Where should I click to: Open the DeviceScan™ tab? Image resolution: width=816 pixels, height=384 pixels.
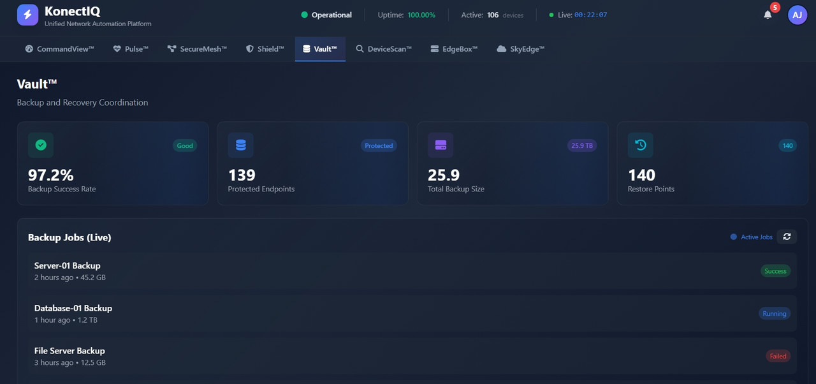384,49
